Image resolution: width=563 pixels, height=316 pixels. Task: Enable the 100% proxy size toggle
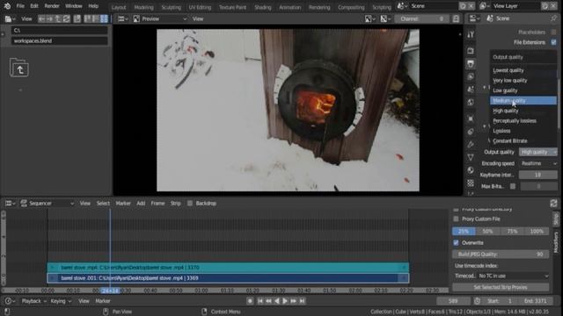click(537, 232)
